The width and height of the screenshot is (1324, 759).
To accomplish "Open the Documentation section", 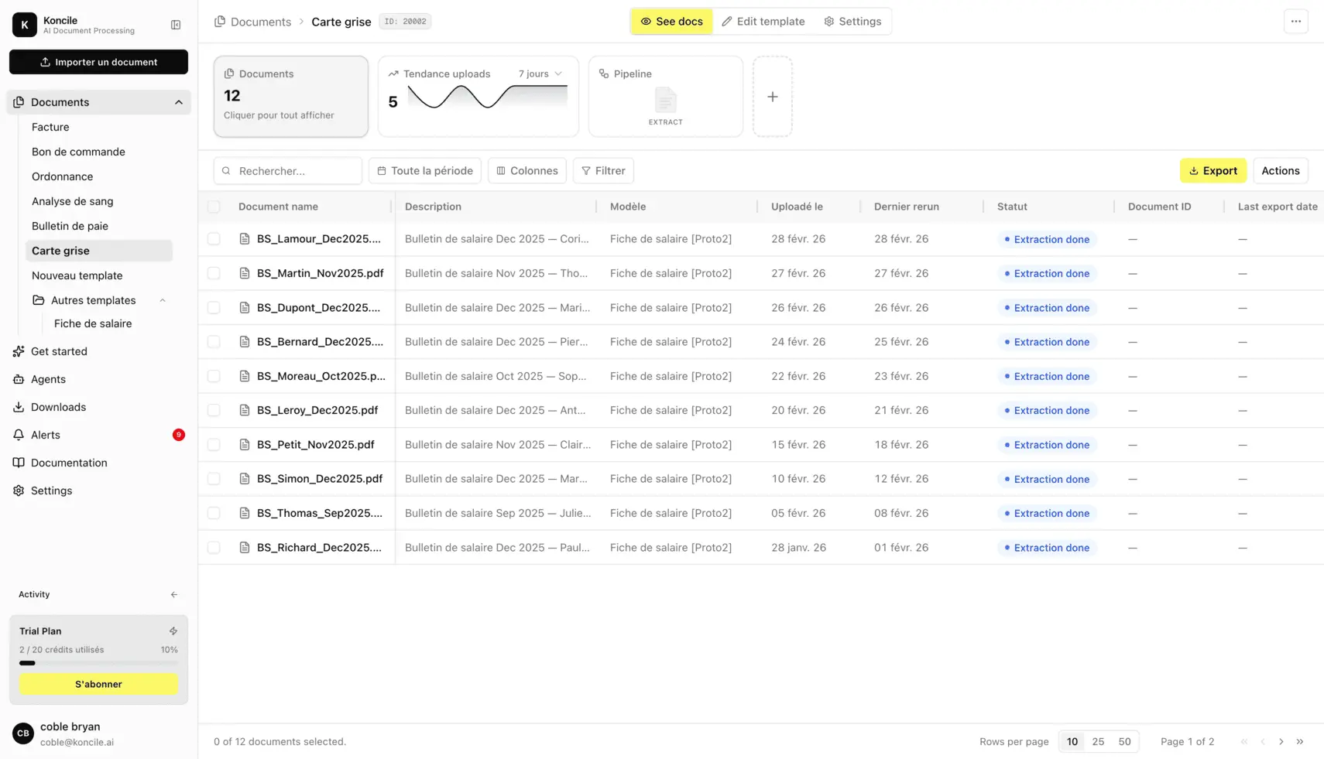I will (68, 462).
